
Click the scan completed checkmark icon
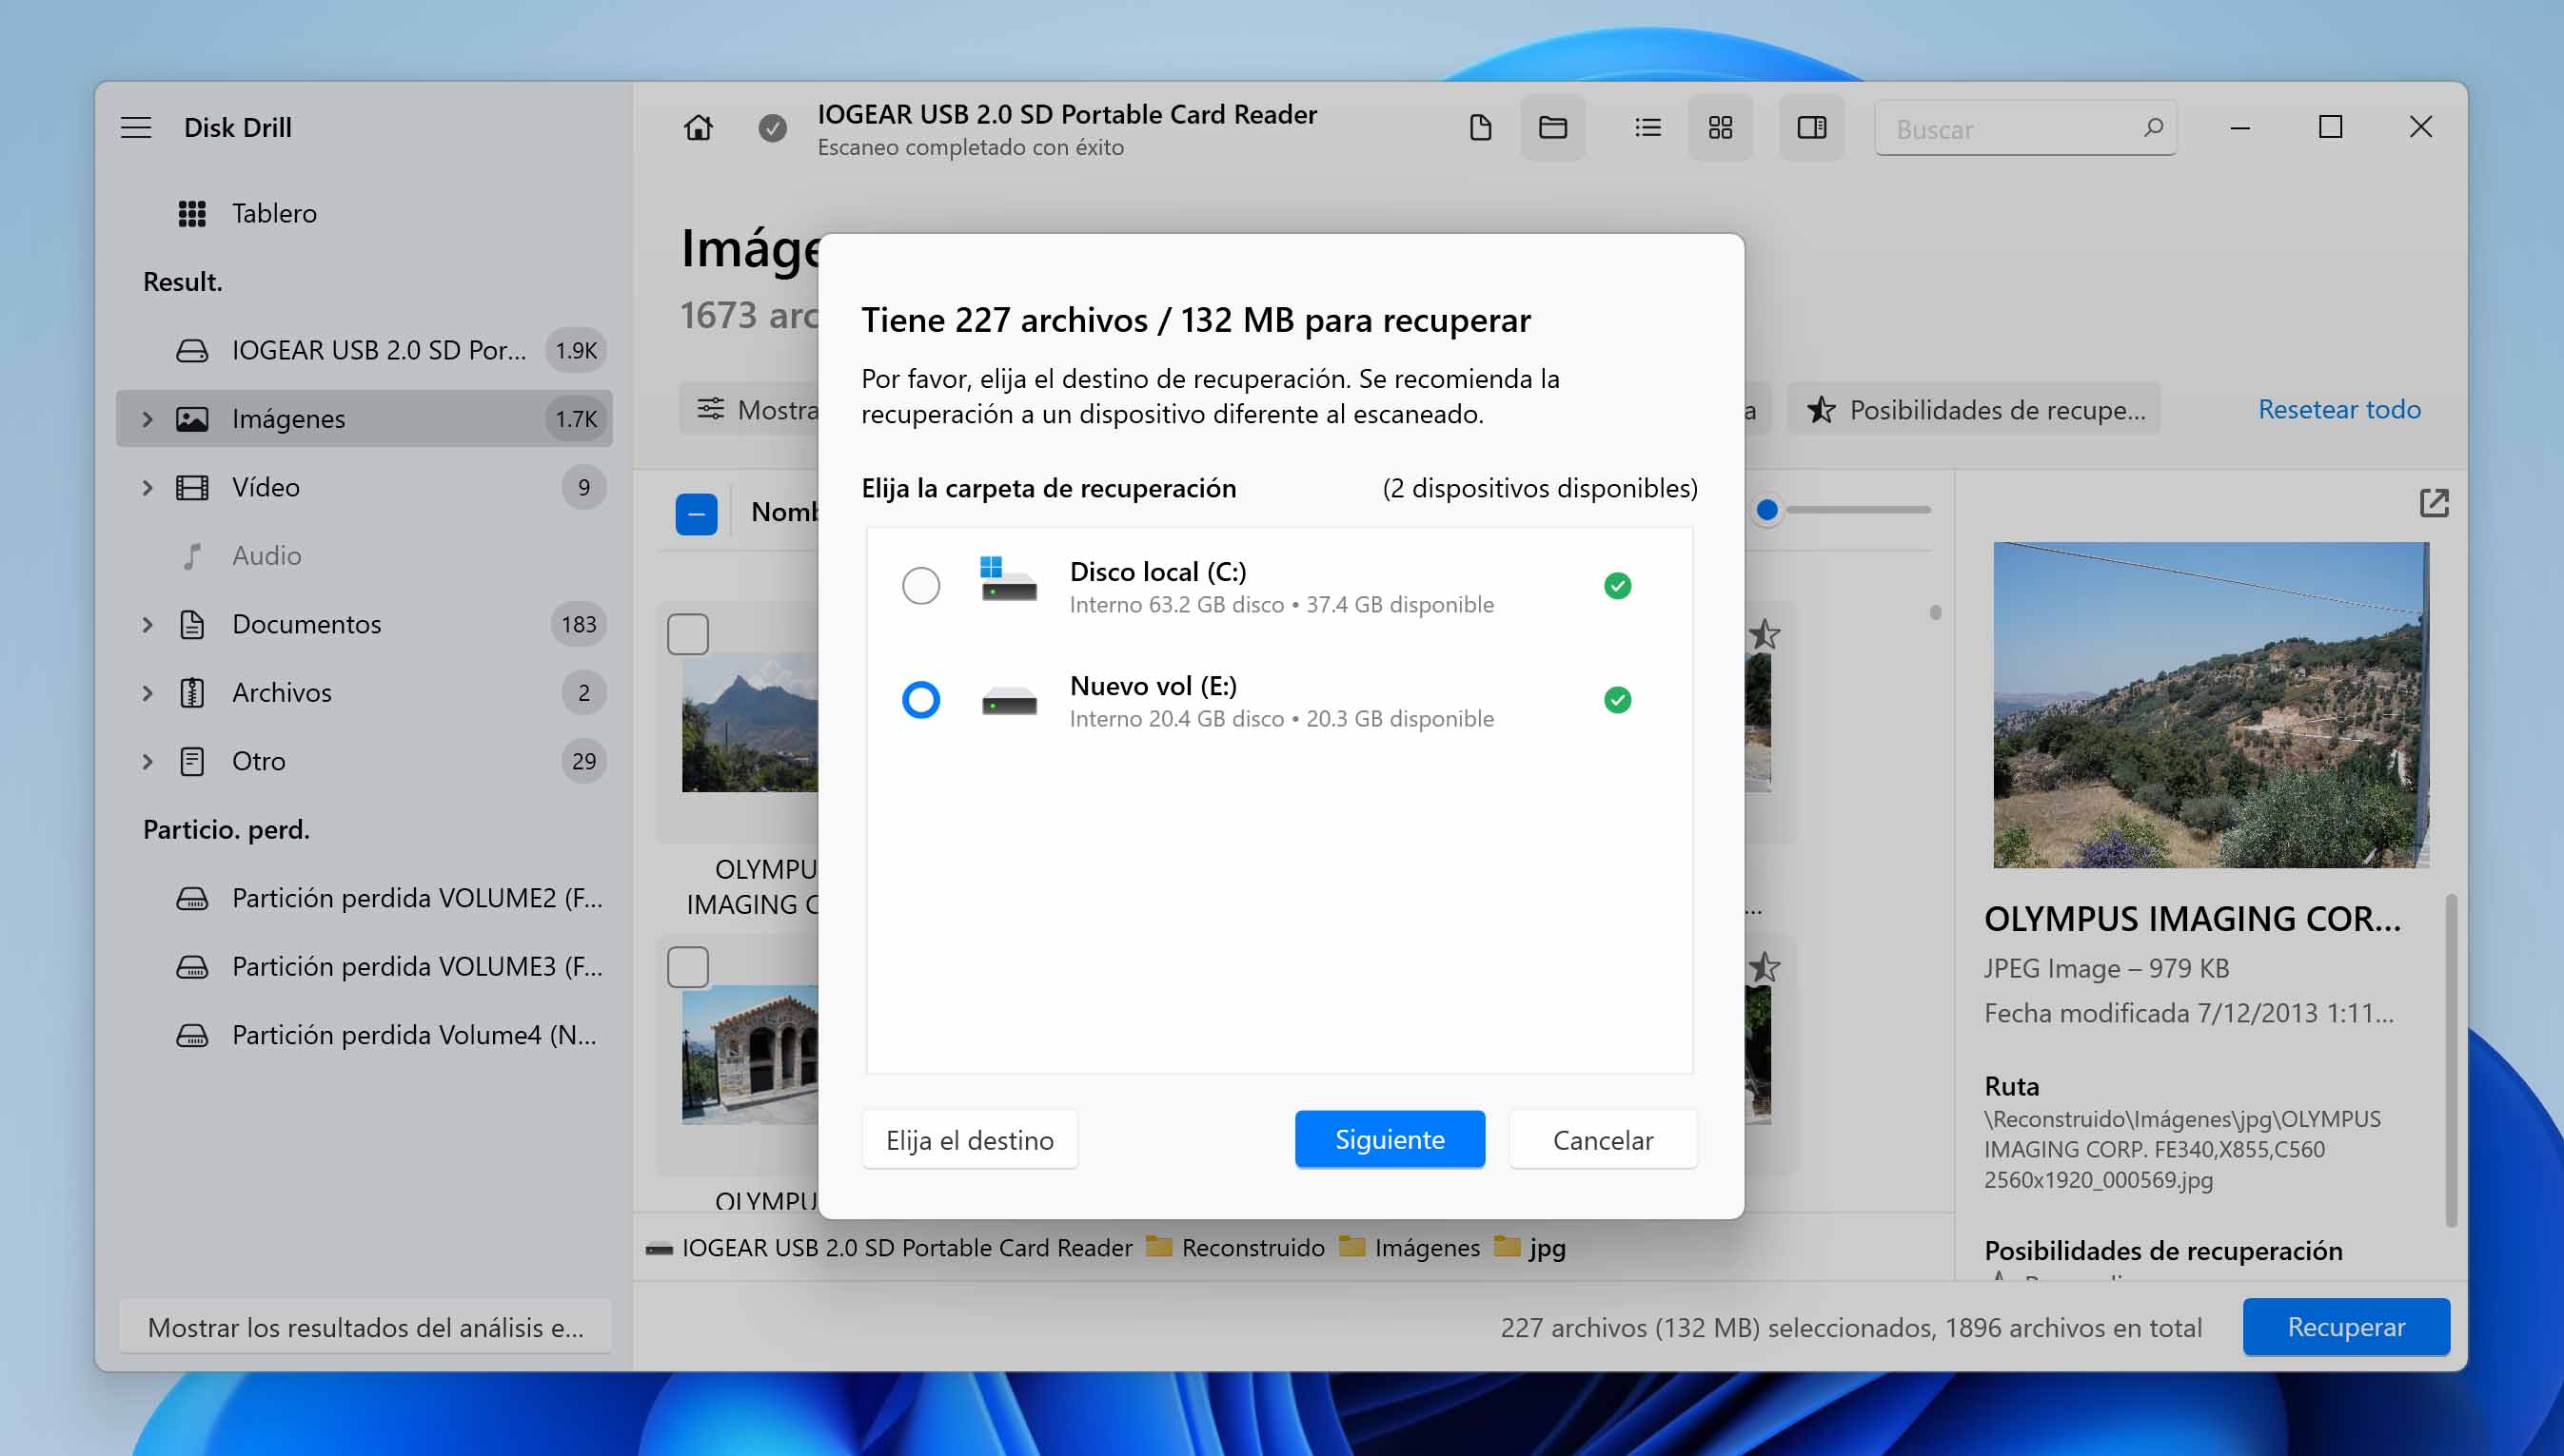tap(773, 128)
